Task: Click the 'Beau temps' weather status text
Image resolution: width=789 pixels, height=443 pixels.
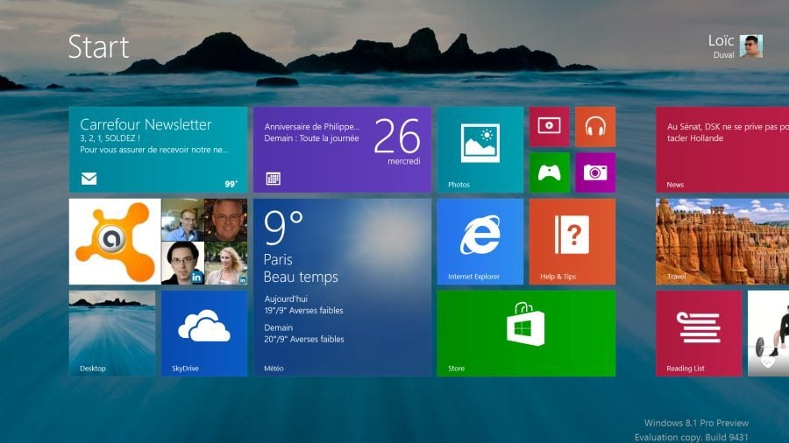Action: (301, 277)
